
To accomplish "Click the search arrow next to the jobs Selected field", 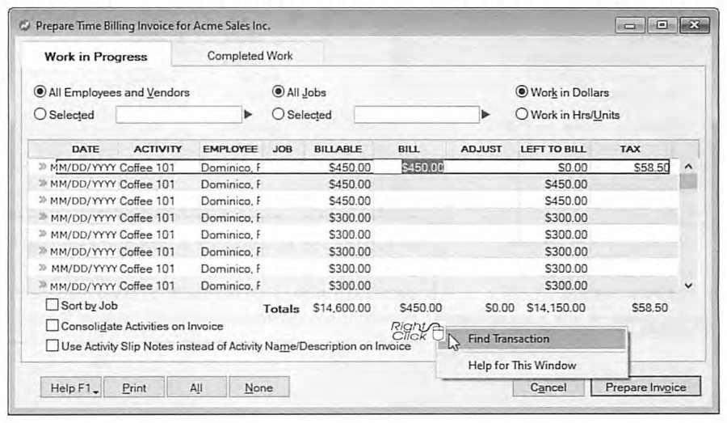I will tap(485, 114).
